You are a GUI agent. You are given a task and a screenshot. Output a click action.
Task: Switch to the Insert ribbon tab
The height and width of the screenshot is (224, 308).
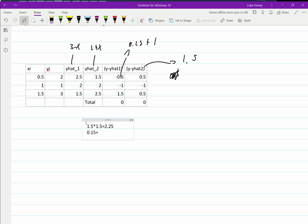pos(23,12)
